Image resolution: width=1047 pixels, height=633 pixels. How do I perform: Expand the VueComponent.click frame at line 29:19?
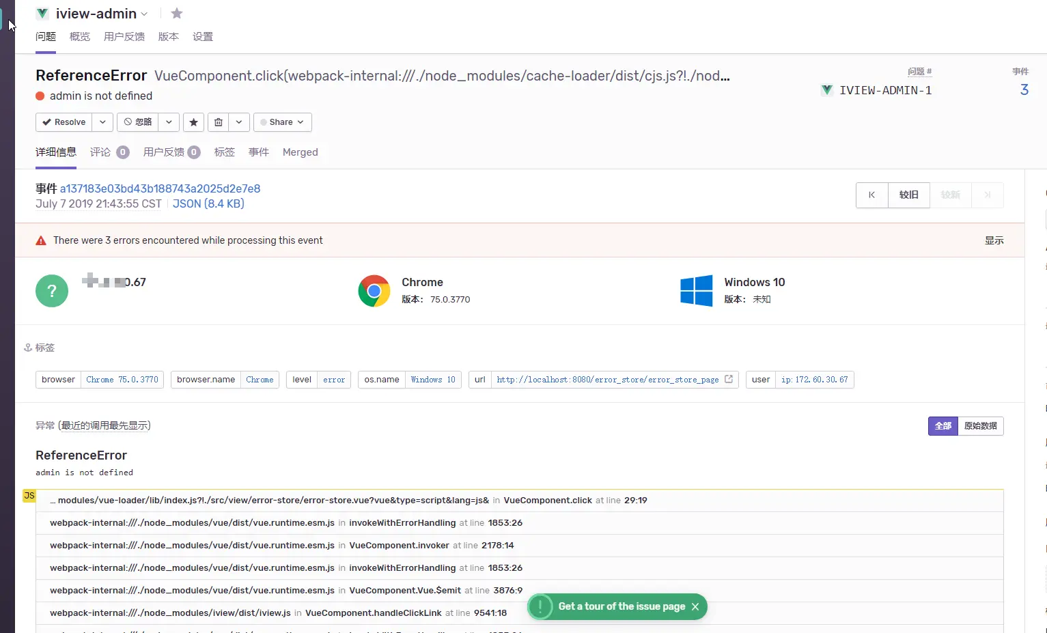click(x=520, y=501)
